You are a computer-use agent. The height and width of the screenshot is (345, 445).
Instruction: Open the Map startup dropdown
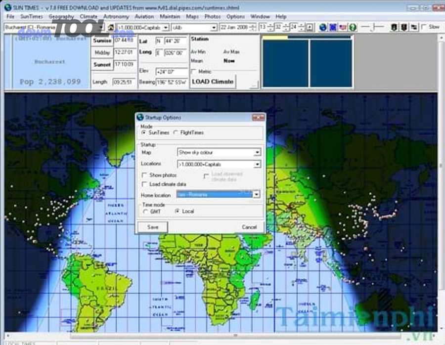click(x=257, y=153)
